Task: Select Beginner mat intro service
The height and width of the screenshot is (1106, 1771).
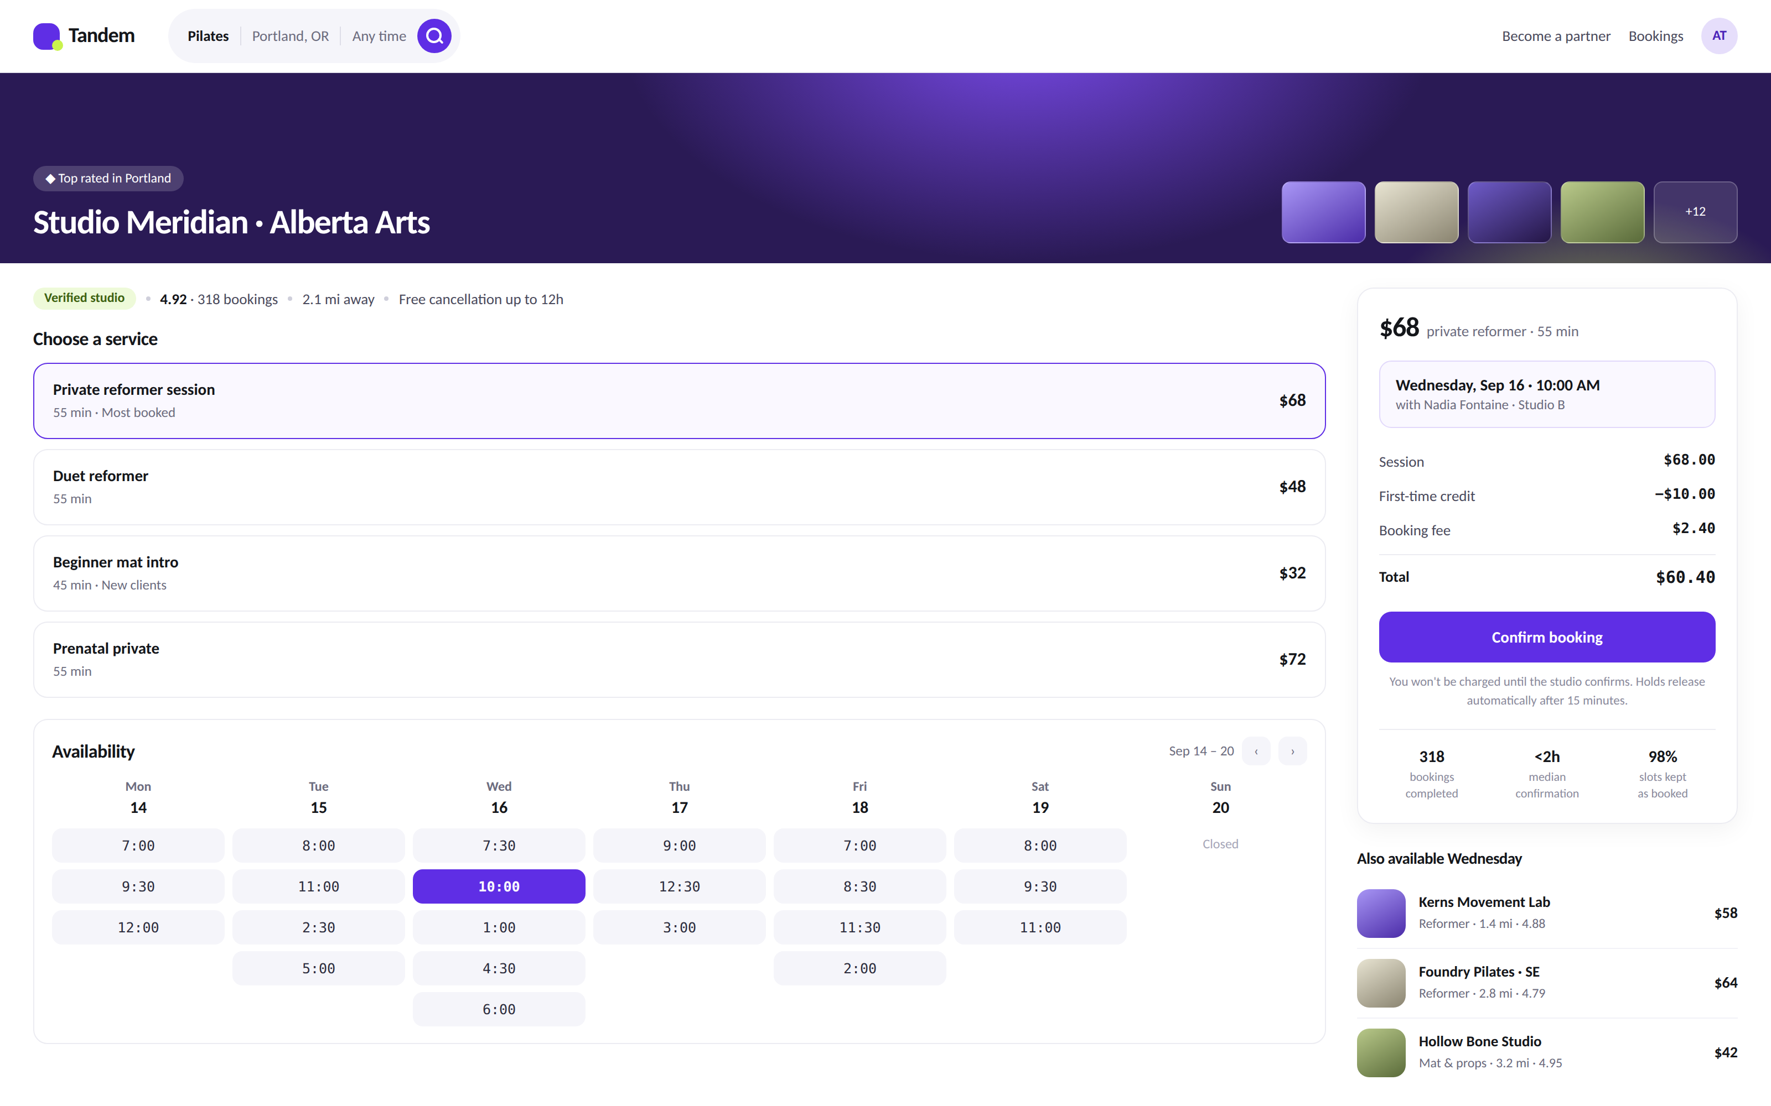Action: click(x=679, y=573)
